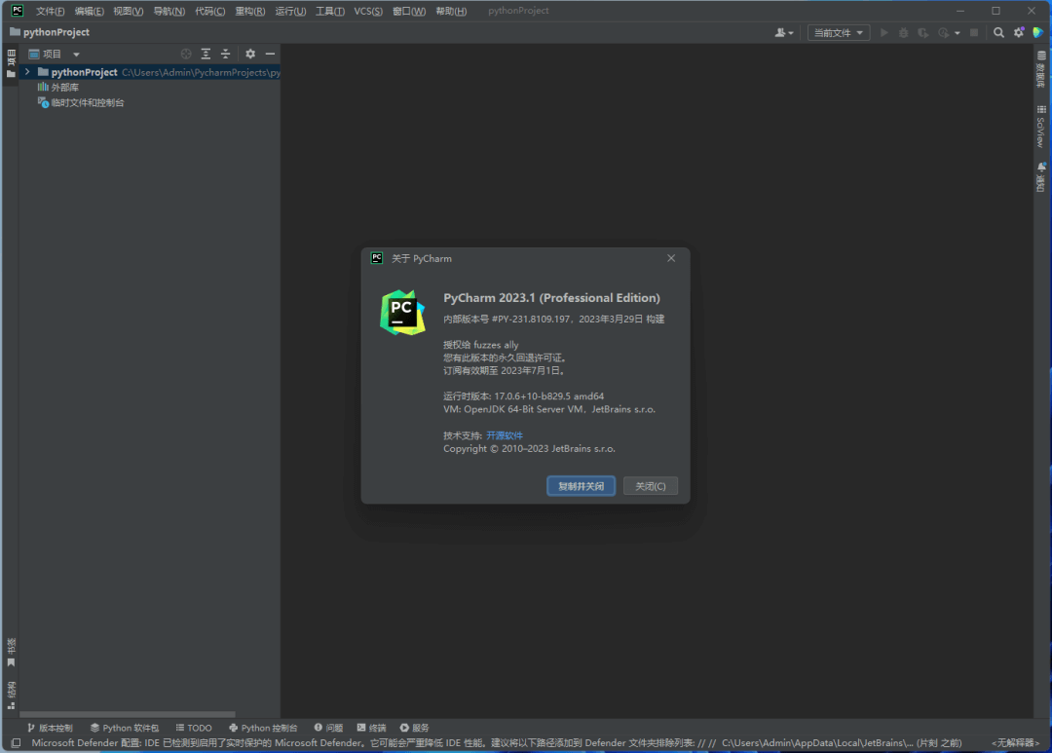Click the Debug bug icon
Screen dimensions: 1052x753
tap(903, 32)
